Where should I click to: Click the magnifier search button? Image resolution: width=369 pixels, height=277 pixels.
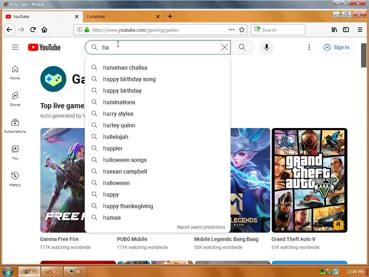pyautogui.click(x=242, y=47)
